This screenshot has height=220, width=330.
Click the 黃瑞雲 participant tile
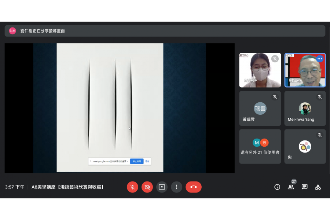[x=260, y=109]
